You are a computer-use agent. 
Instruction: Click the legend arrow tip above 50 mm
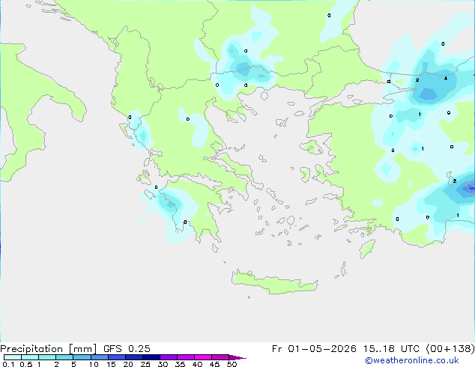[x=237, y=357]
